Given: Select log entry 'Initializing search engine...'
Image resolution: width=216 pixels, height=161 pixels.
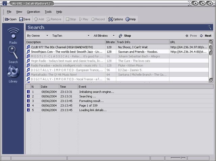Looking at the screenshot, I should [119, 92].
